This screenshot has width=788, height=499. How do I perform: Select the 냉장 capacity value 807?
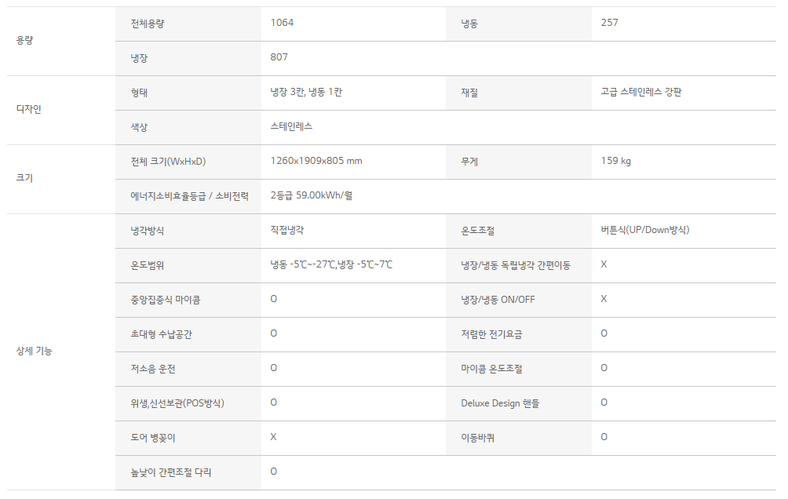click(x=279, y=57)
